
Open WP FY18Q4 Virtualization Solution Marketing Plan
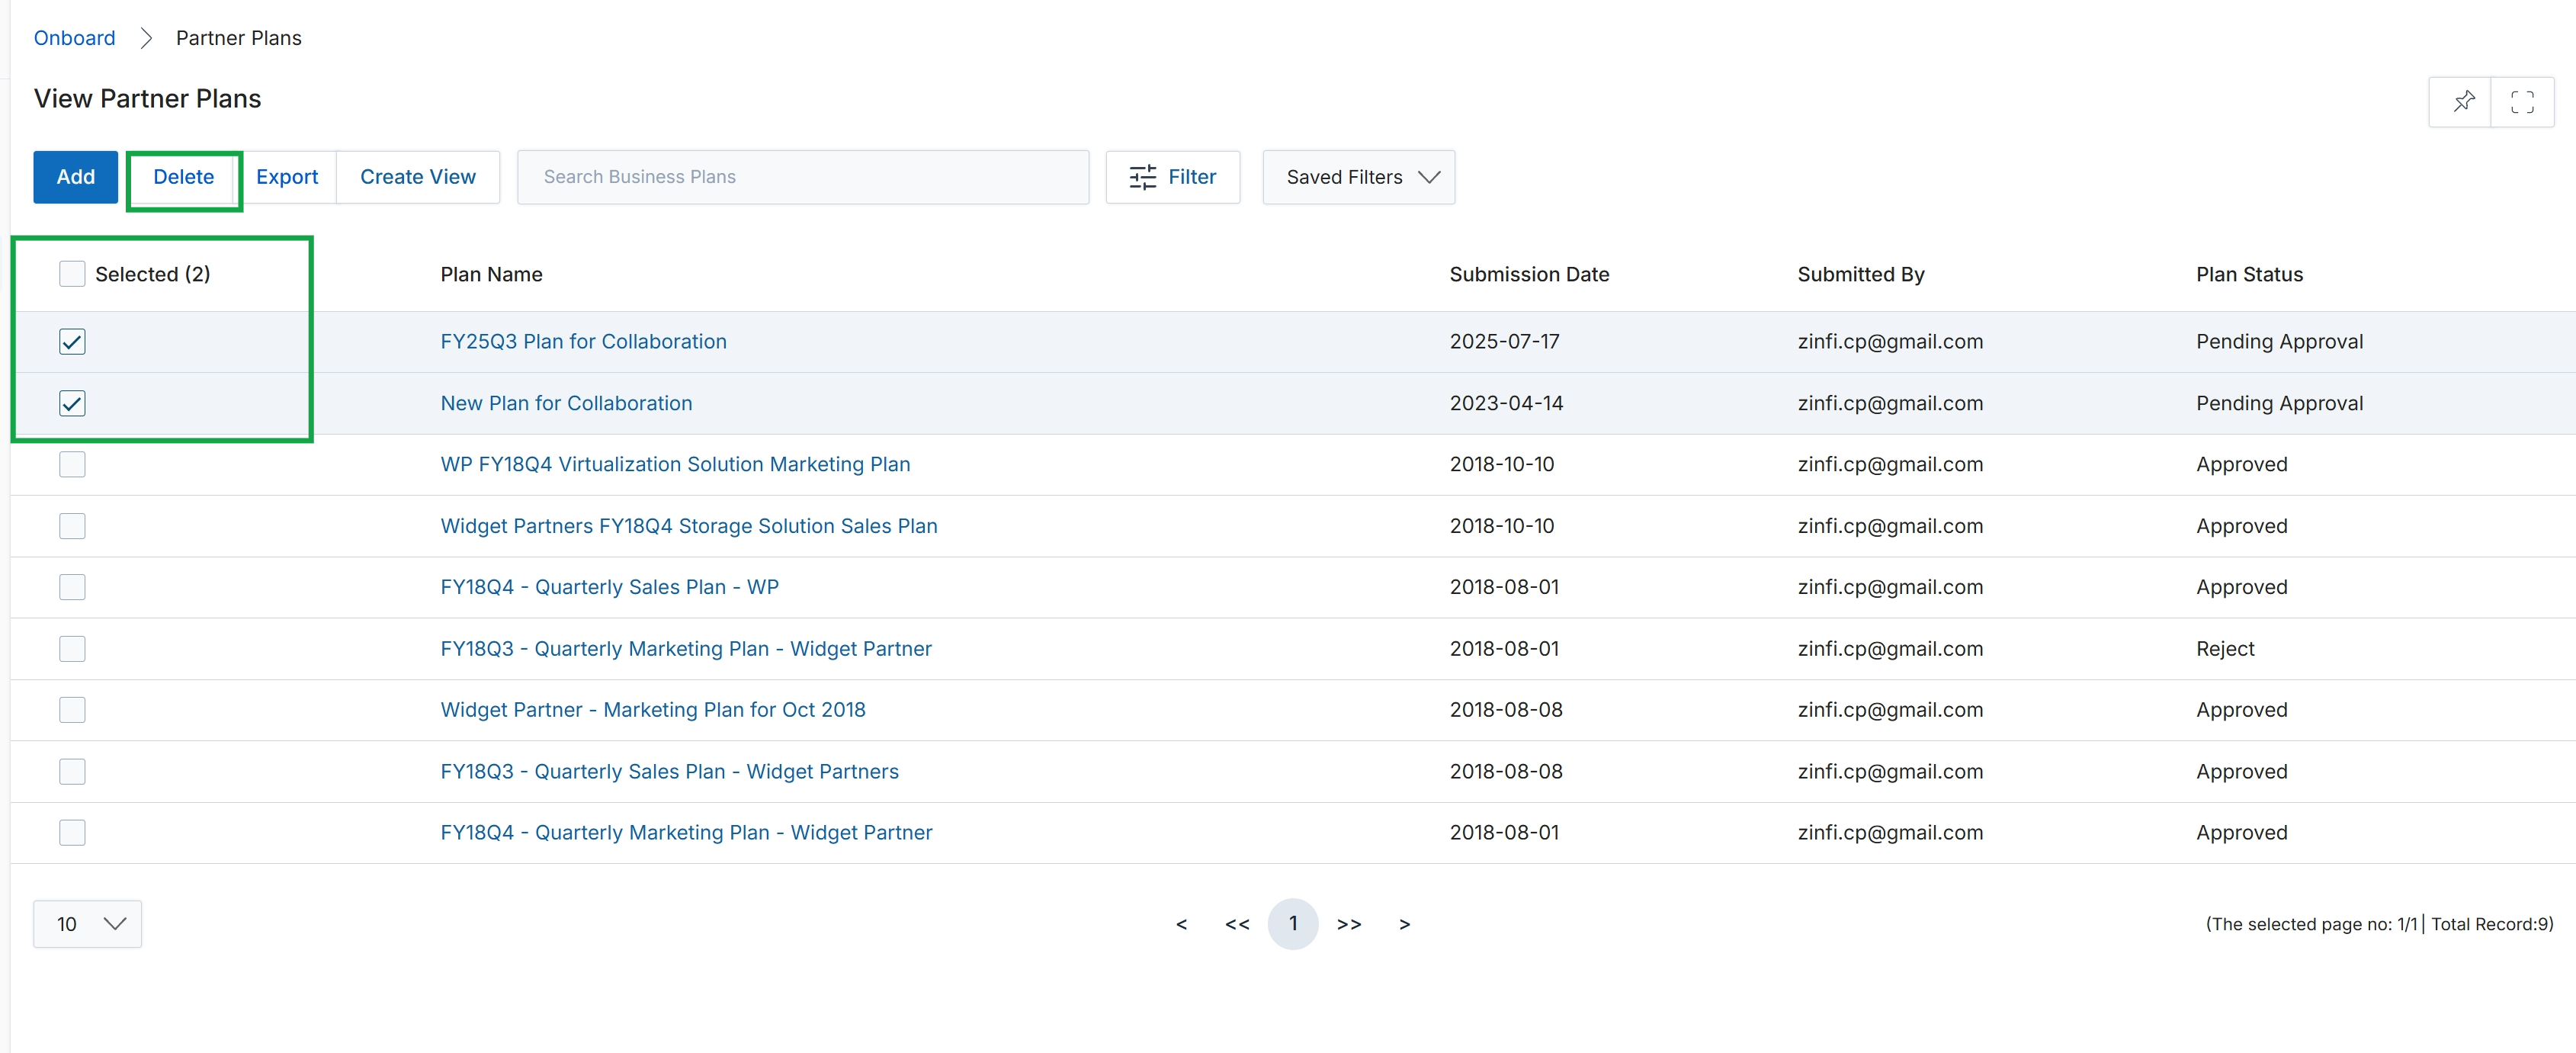pos(676,464)
